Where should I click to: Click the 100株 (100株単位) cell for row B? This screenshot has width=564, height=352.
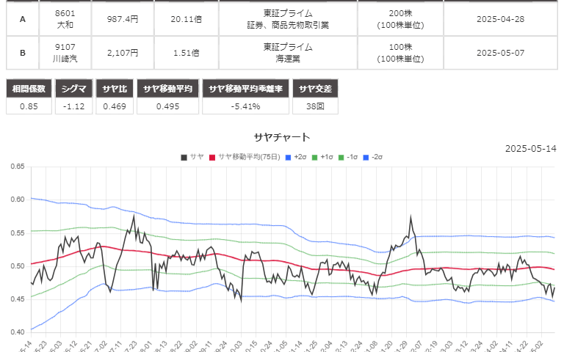click(x=400, y=53)
